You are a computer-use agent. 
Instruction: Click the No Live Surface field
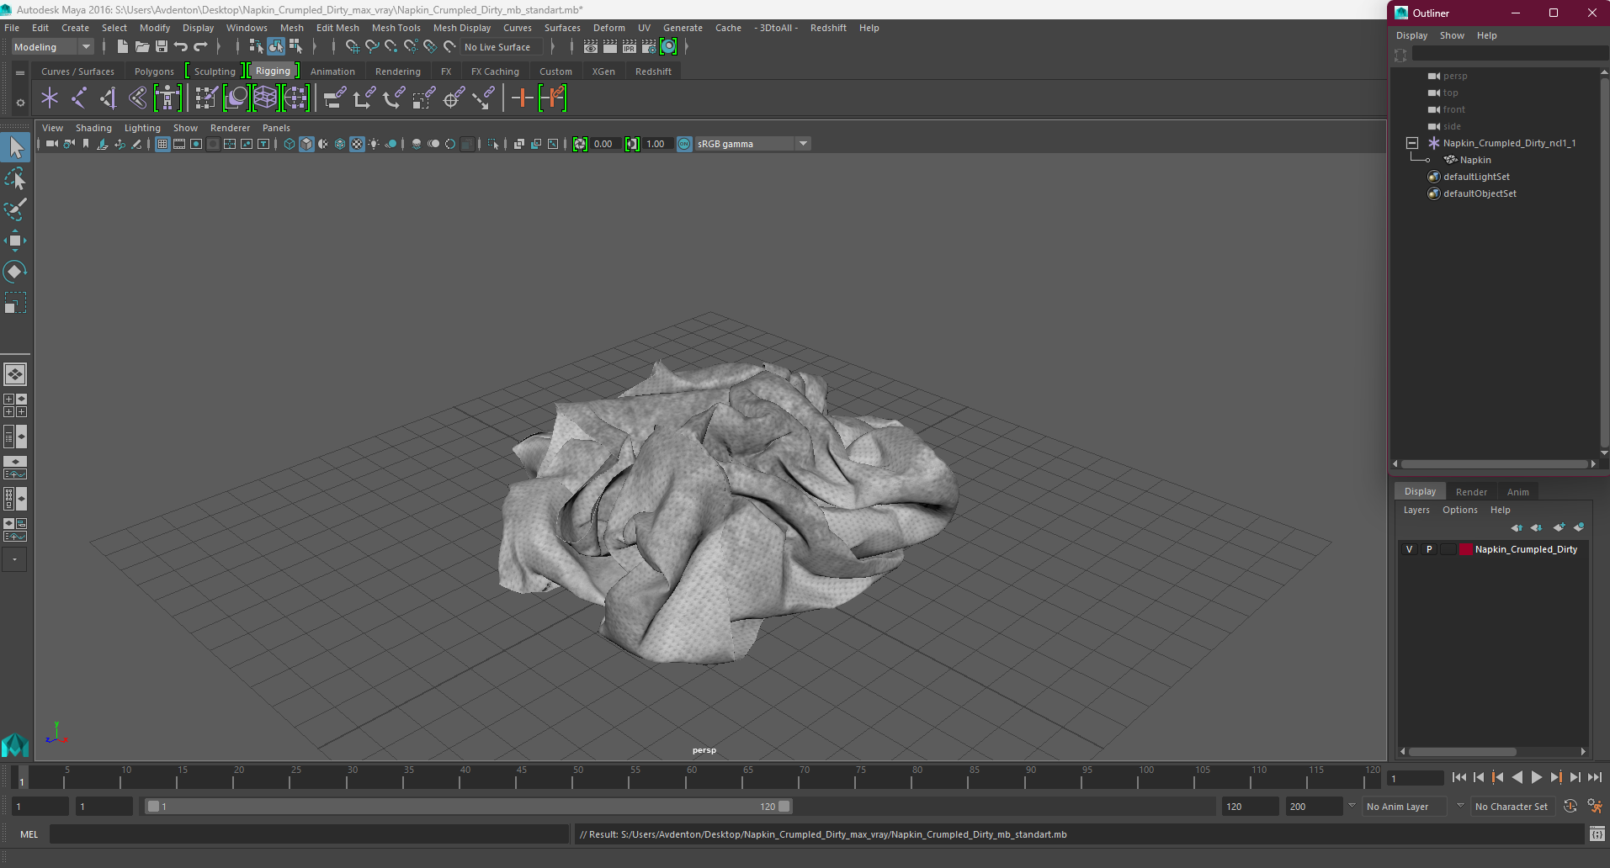502,47
